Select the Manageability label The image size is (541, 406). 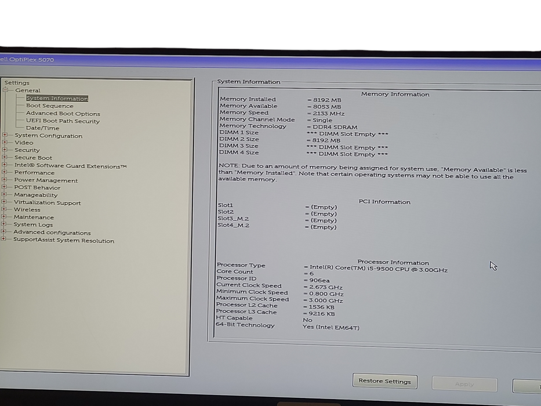pyautogui.click(x=35, y=195)
